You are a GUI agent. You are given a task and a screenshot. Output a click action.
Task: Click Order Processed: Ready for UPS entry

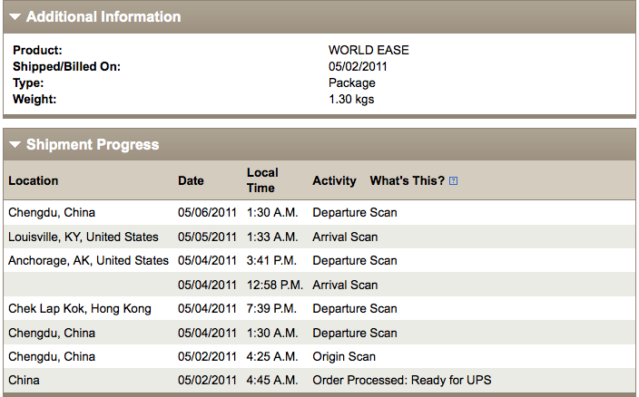coord(401,380)
